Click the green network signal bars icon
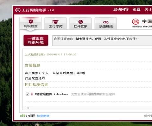 coord(23,115)
